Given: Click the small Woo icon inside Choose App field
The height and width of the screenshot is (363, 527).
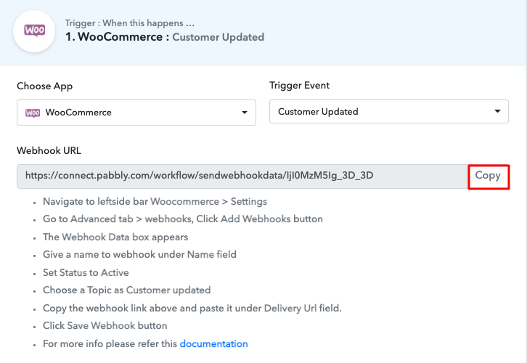Looking at the screenshot, I should [33, 113].
